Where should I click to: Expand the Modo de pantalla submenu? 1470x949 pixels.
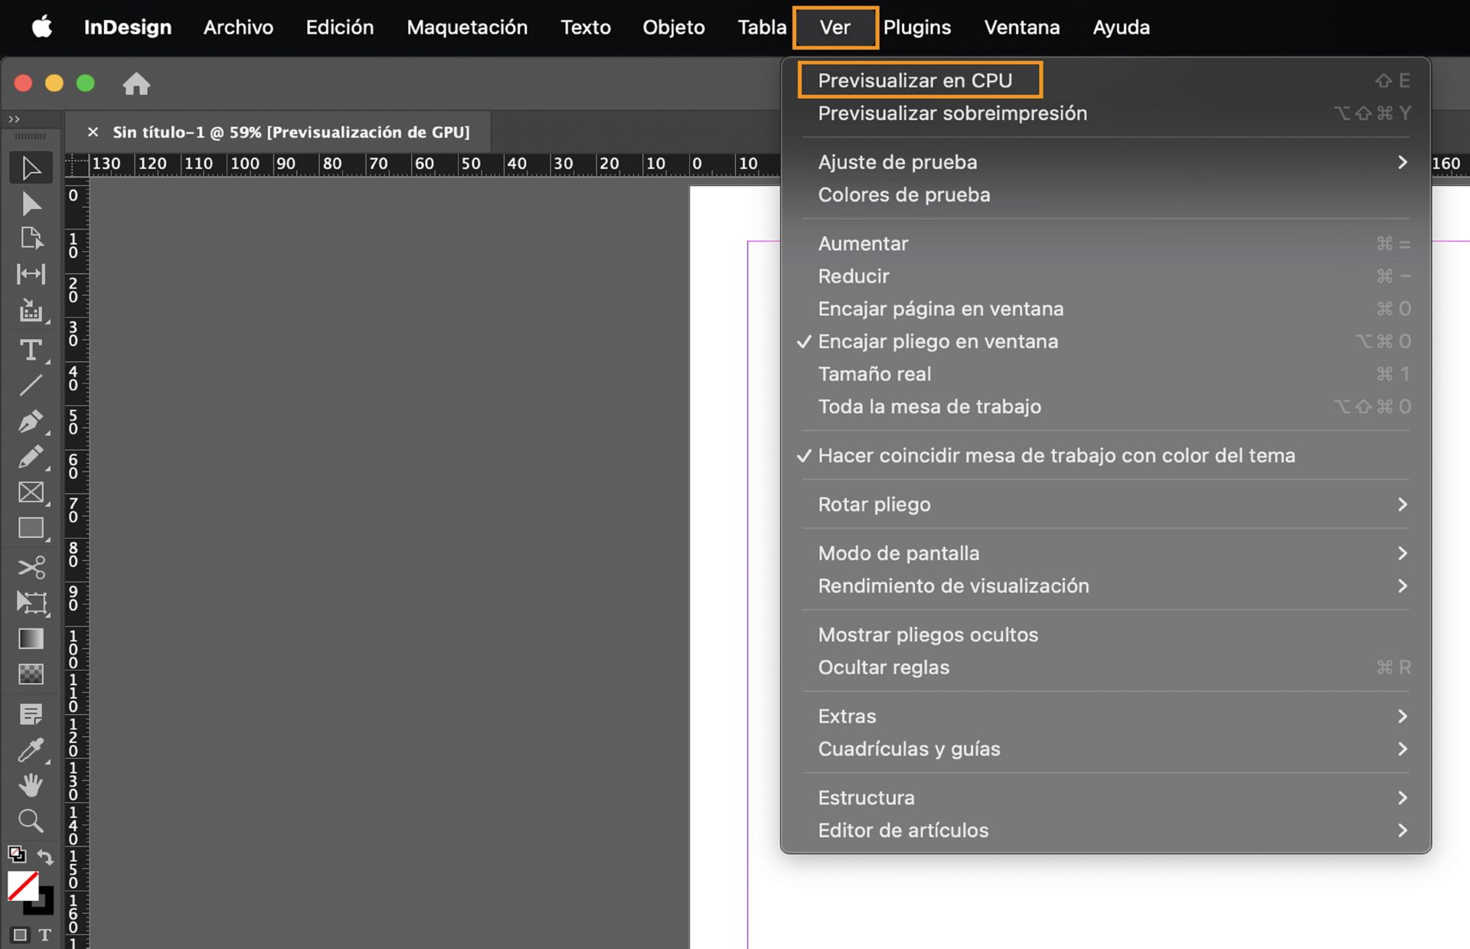[899, 553]
